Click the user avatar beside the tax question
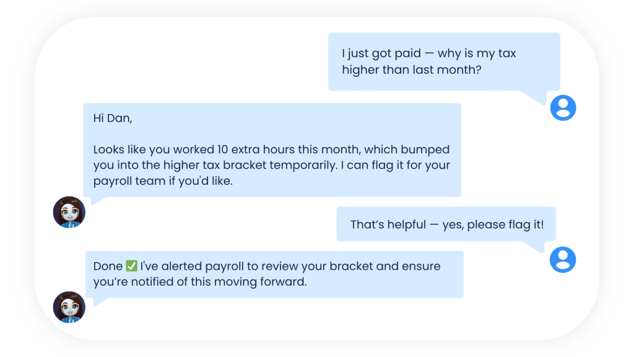 563,108
